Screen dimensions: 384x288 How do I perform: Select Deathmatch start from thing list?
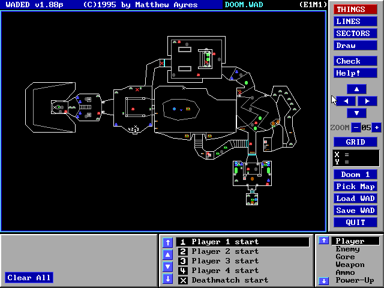230,280
